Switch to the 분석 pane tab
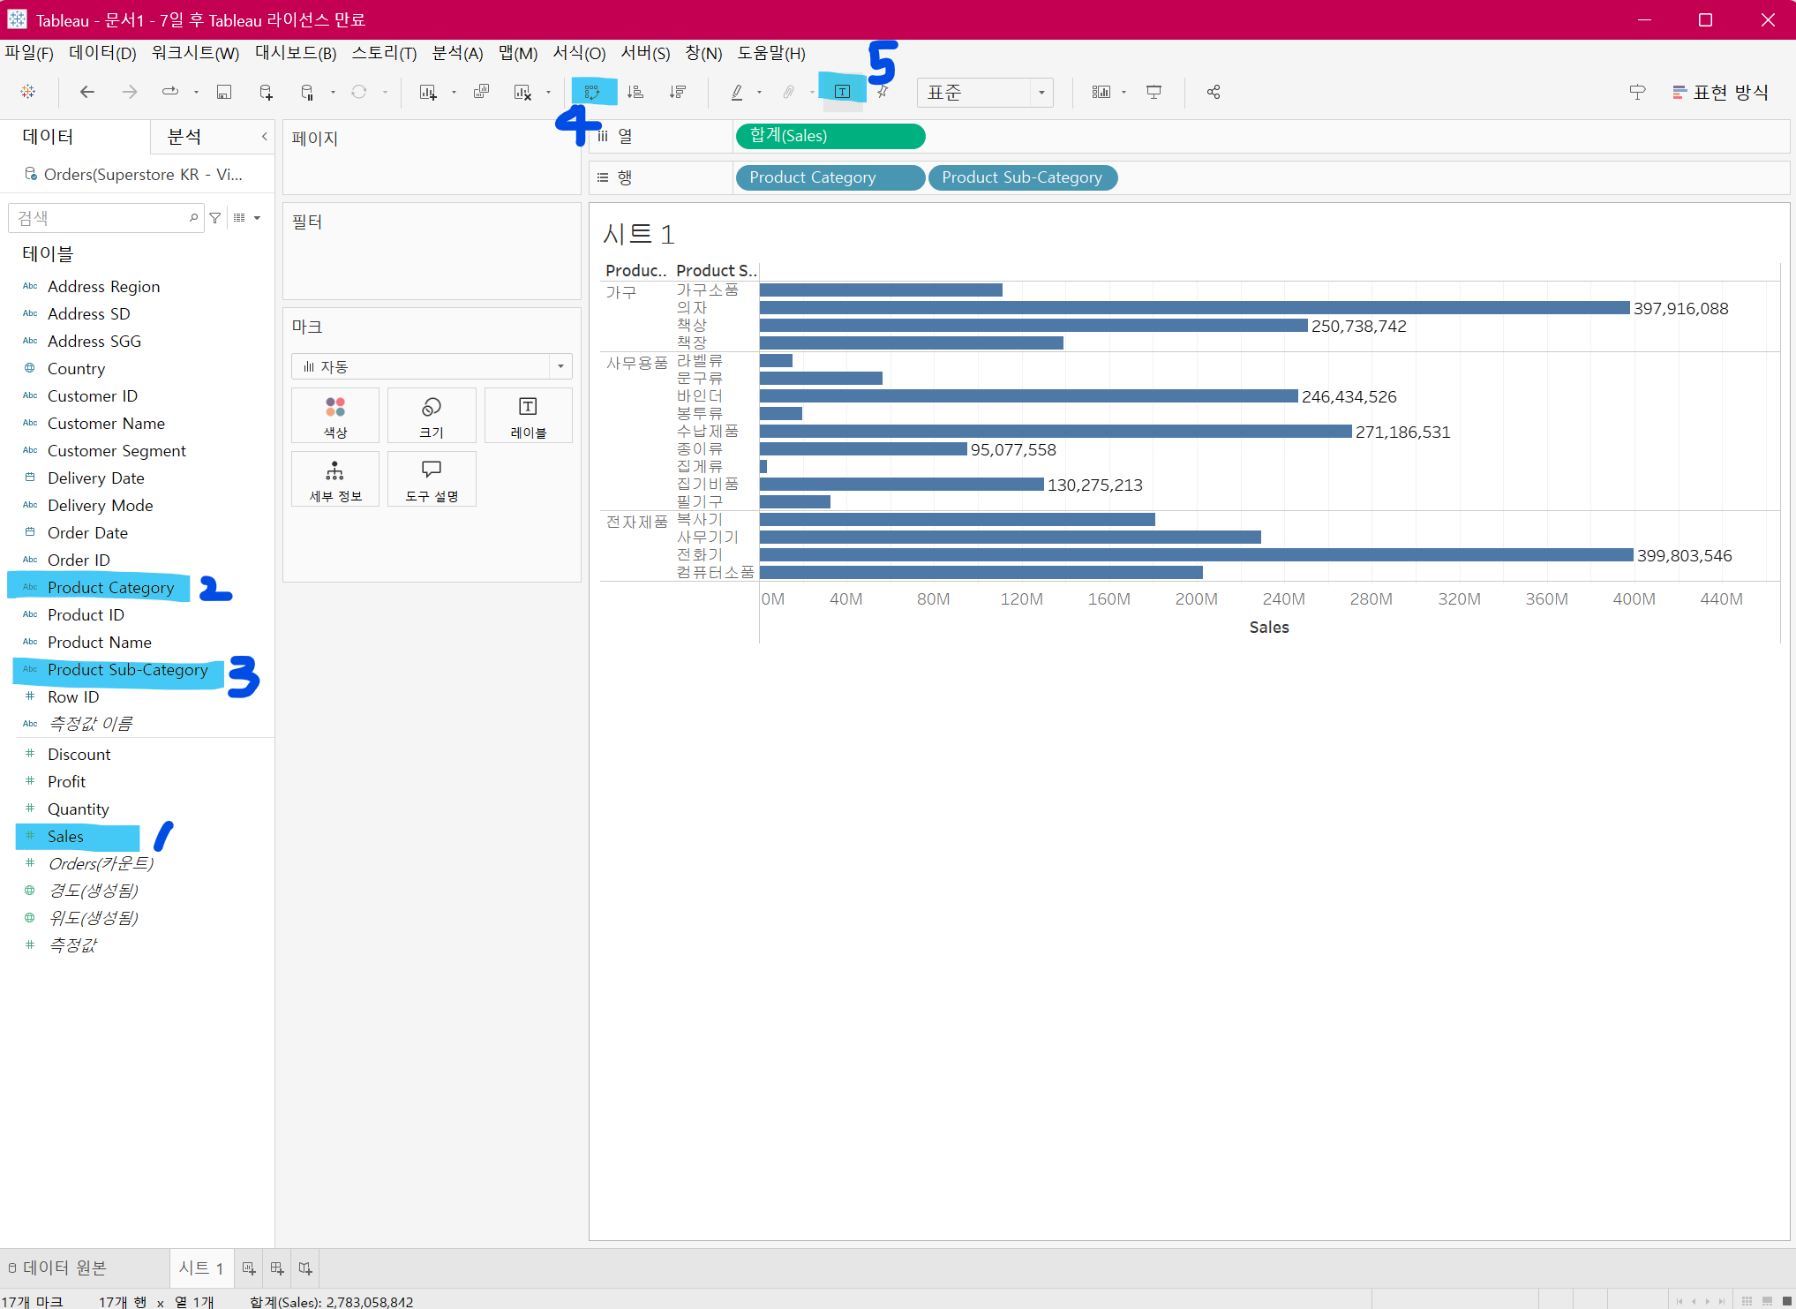 click(184, 136)
